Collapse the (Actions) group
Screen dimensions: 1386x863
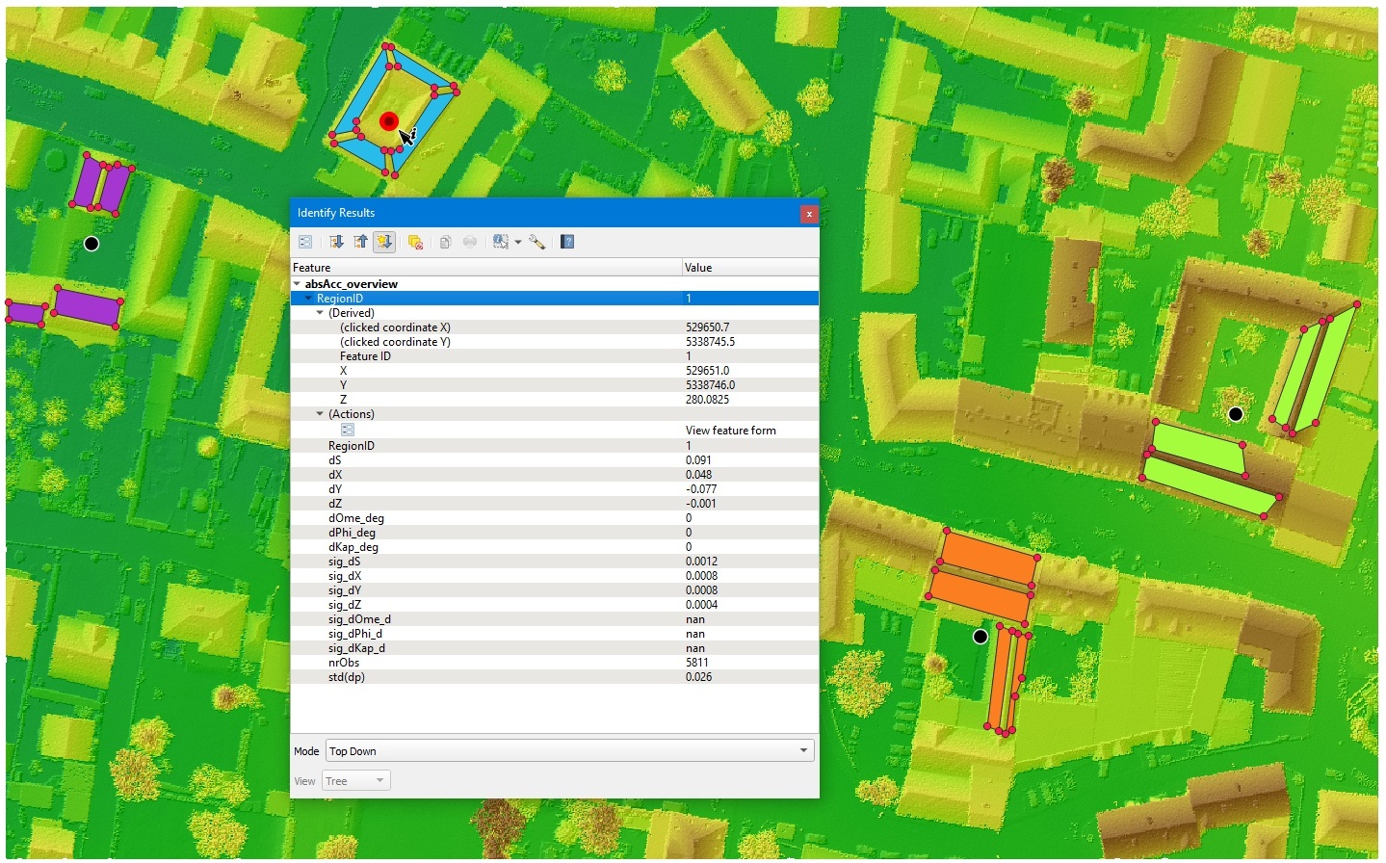point(320,414)
